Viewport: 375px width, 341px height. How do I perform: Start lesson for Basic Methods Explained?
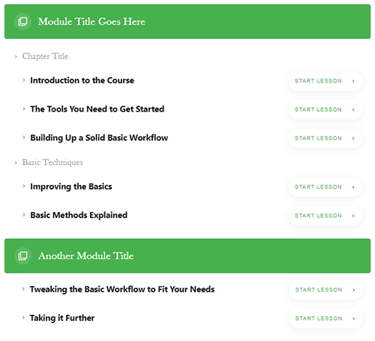325,216
